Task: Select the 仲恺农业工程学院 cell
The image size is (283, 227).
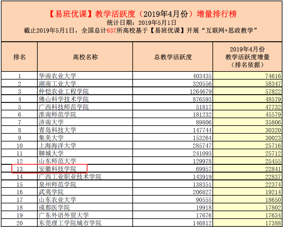Action: click(x=64, y=92)
